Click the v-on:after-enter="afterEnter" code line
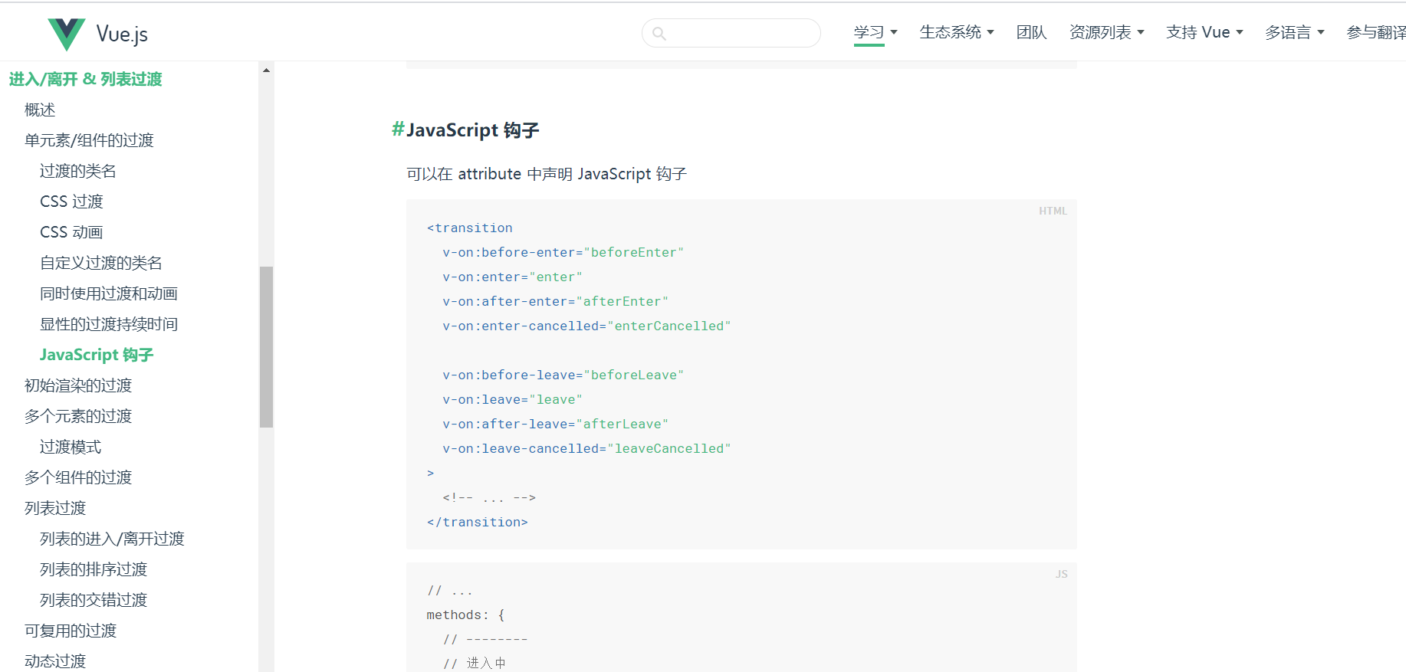The image size is (1406, 672). [x=555, y=302]
